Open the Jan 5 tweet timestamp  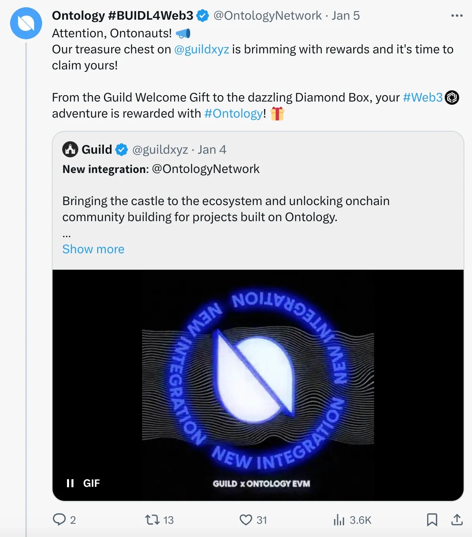[346, 16]
